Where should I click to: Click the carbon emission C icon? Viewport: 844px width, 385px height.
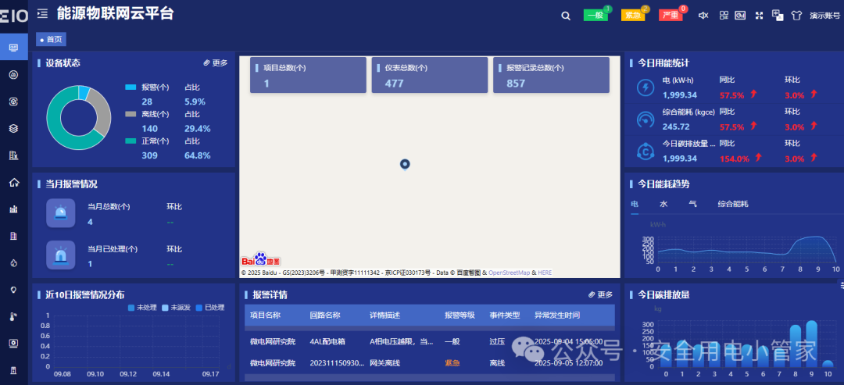(x=645, y=151)
